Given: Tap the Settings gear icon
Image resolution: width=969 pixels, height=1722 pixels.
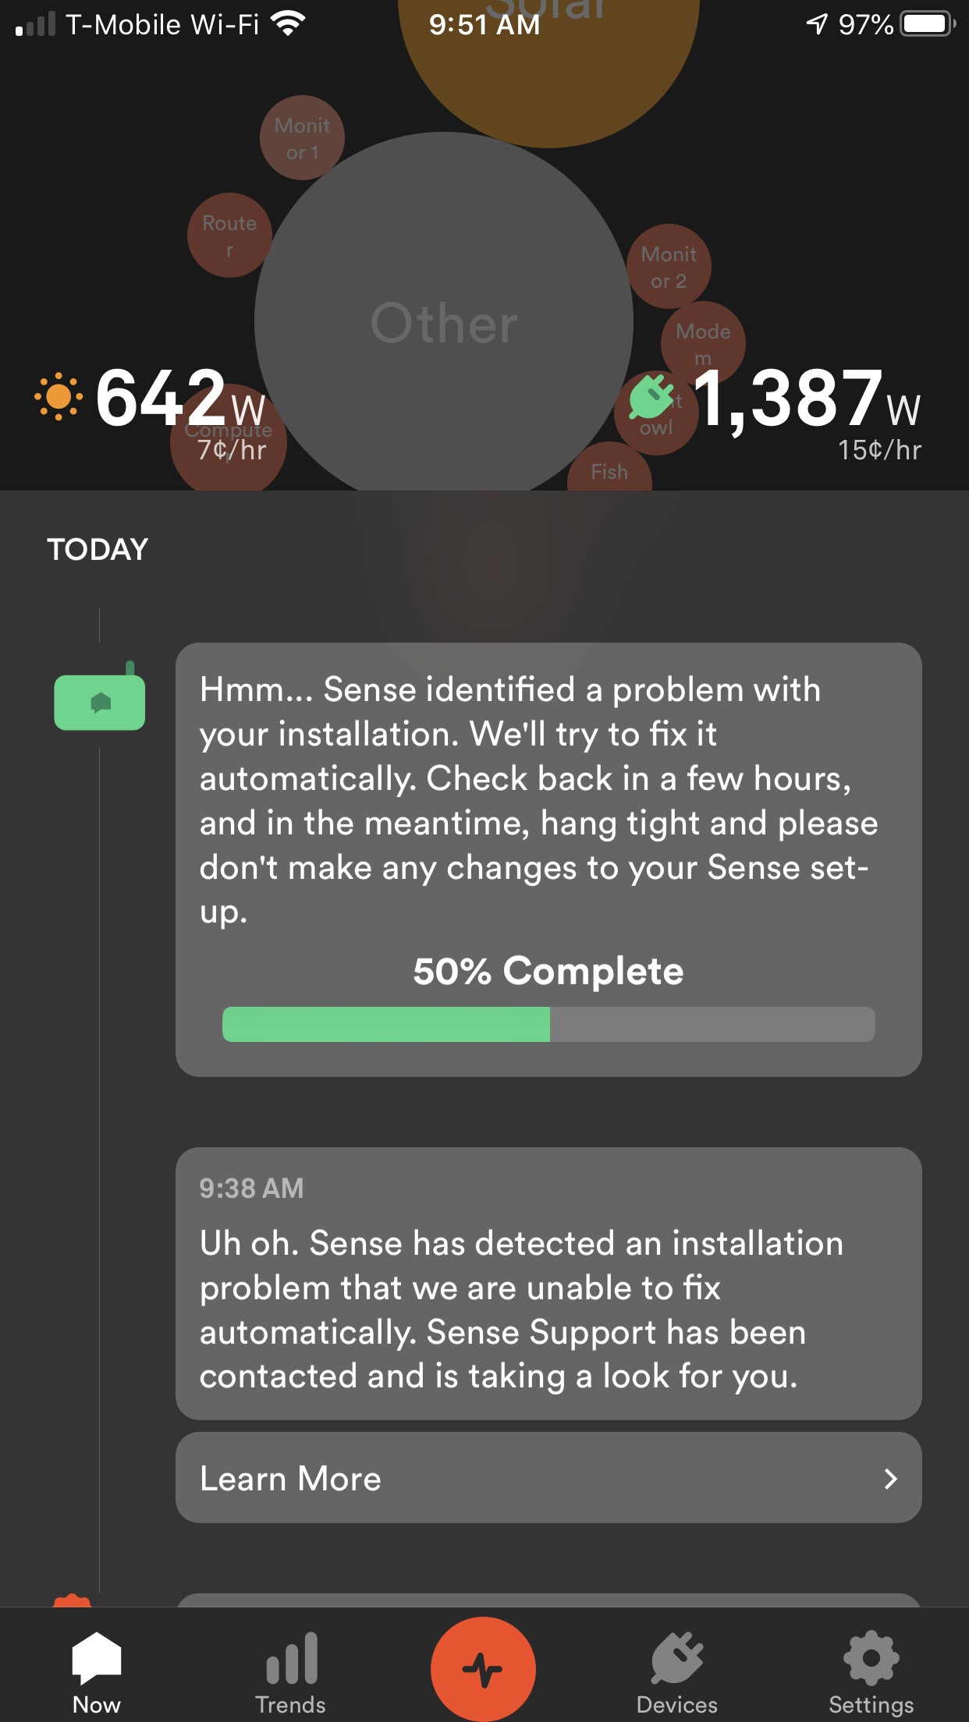Looking at the screenshot, I should click(871, 1659).
